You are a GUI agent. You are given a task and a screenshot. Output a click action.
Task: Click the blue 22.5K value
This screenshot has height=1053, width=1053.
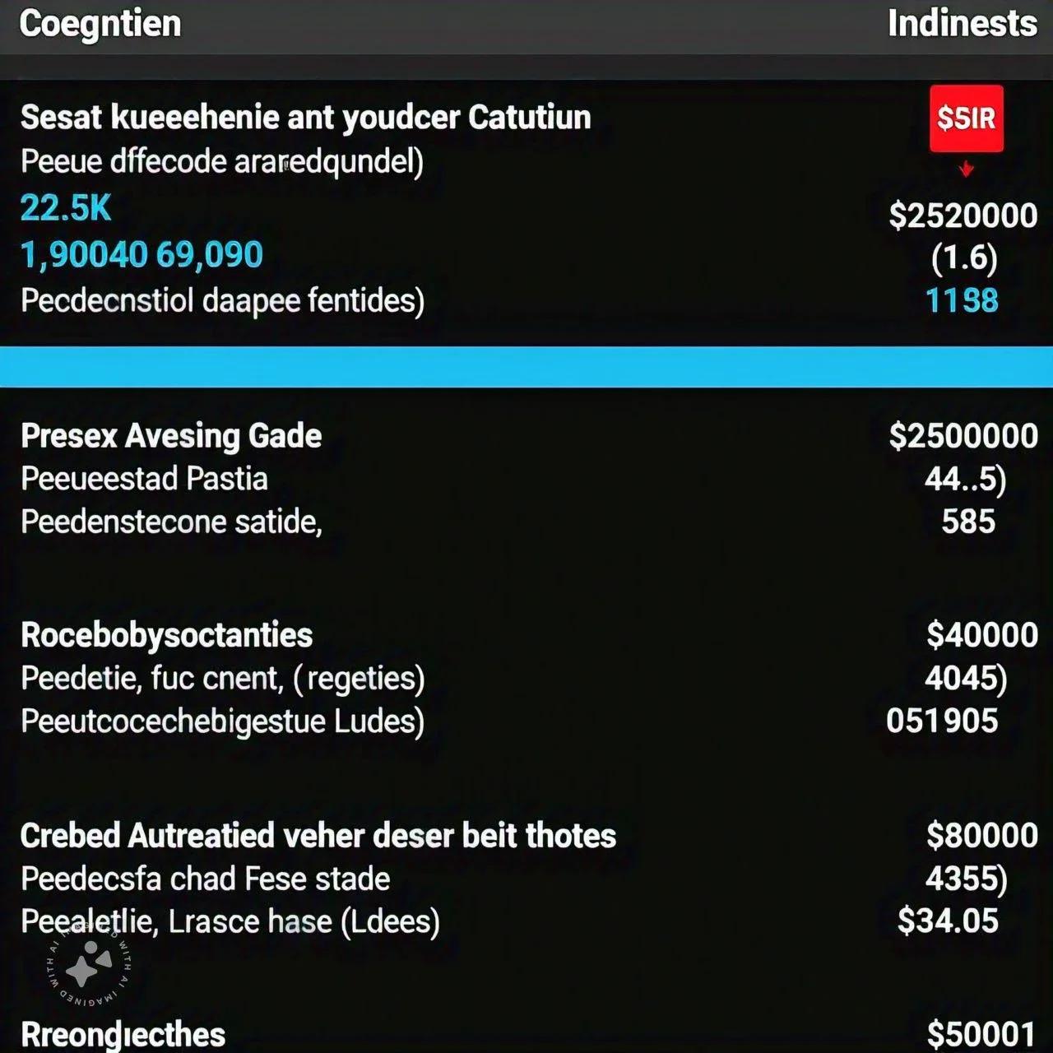coord(66,207)
